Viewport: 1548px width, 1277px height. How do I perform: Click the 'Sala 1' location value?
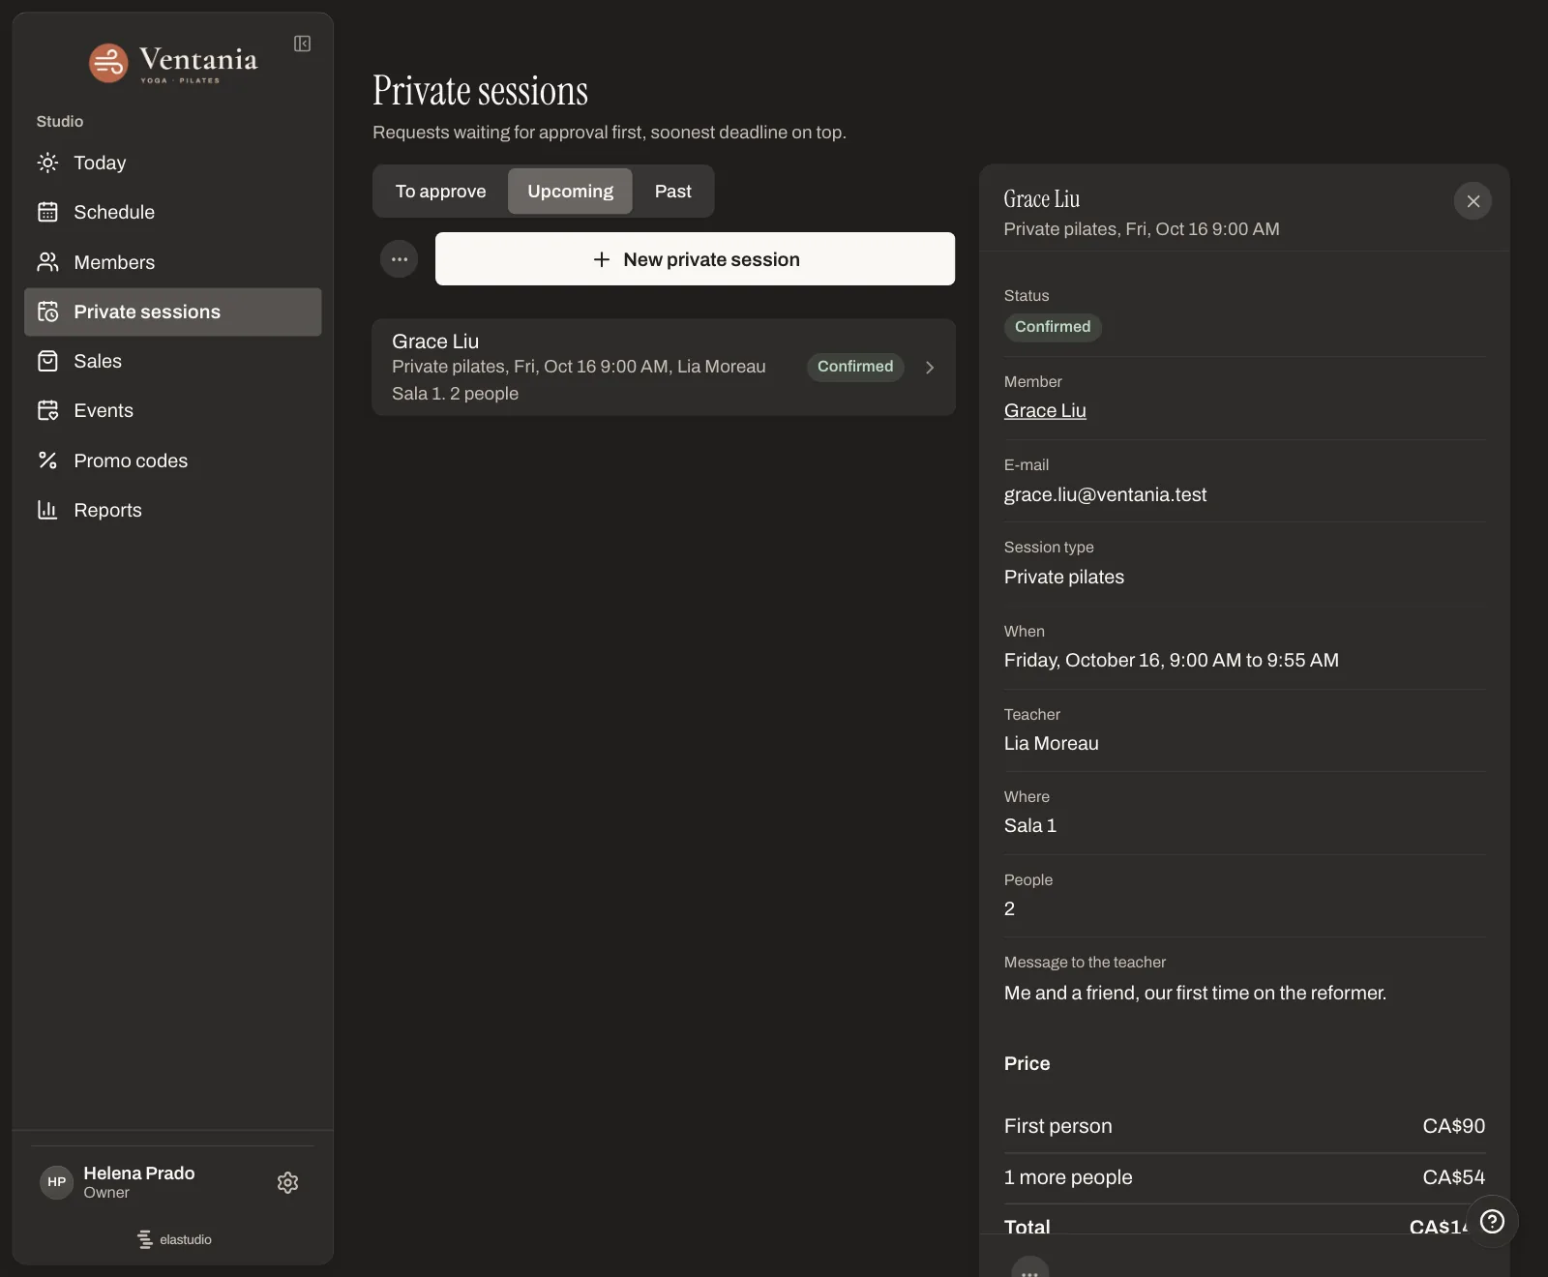(1030, 825)
